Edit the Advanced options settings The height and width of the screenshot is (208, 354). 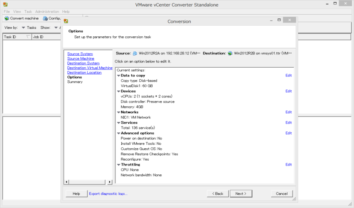pos(289,133)
